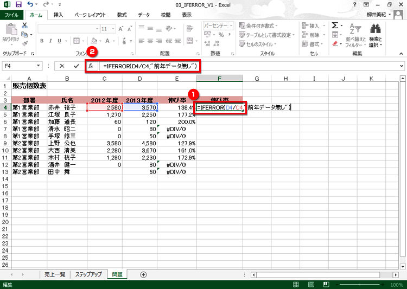Open the fill color dropdown arrow
Screen dimensions: 407x289
(100, 41)
